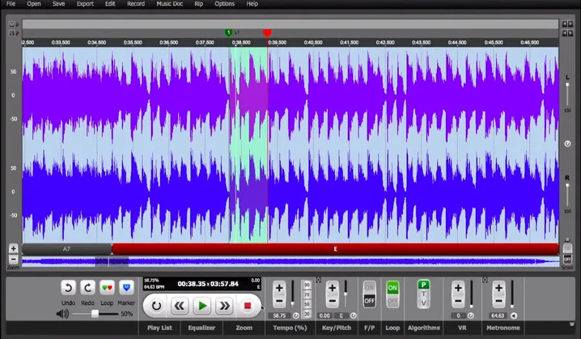This screenshot has height=339, width=581.
Task: Click the speaker volume icon
Action: click(63, 314)
